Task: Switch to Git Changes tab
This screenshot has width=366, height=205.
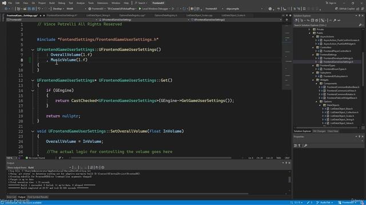Action: (x=319, y=131)
